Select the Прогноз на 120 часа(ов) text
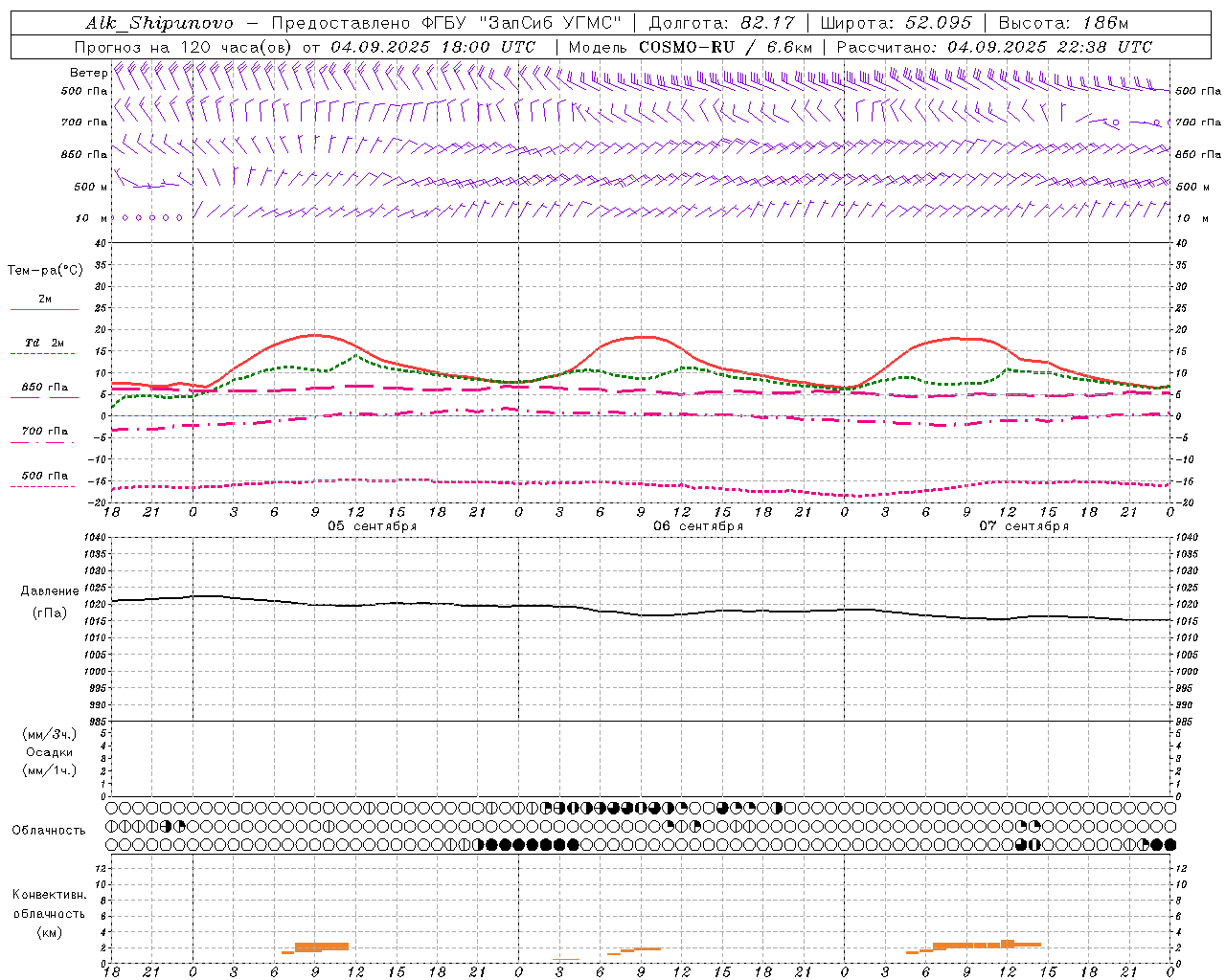Image resolution: width=1226 pixels, height=980 pixels. click(185, 47)
